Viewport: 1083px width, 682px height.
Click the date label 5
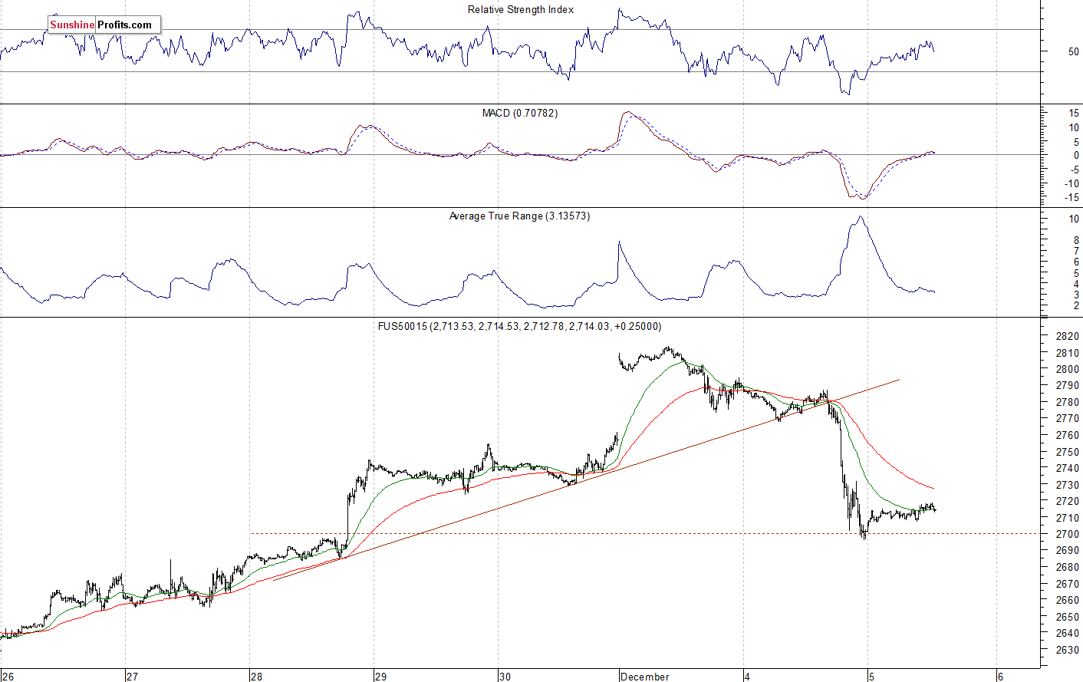[871, 677]
